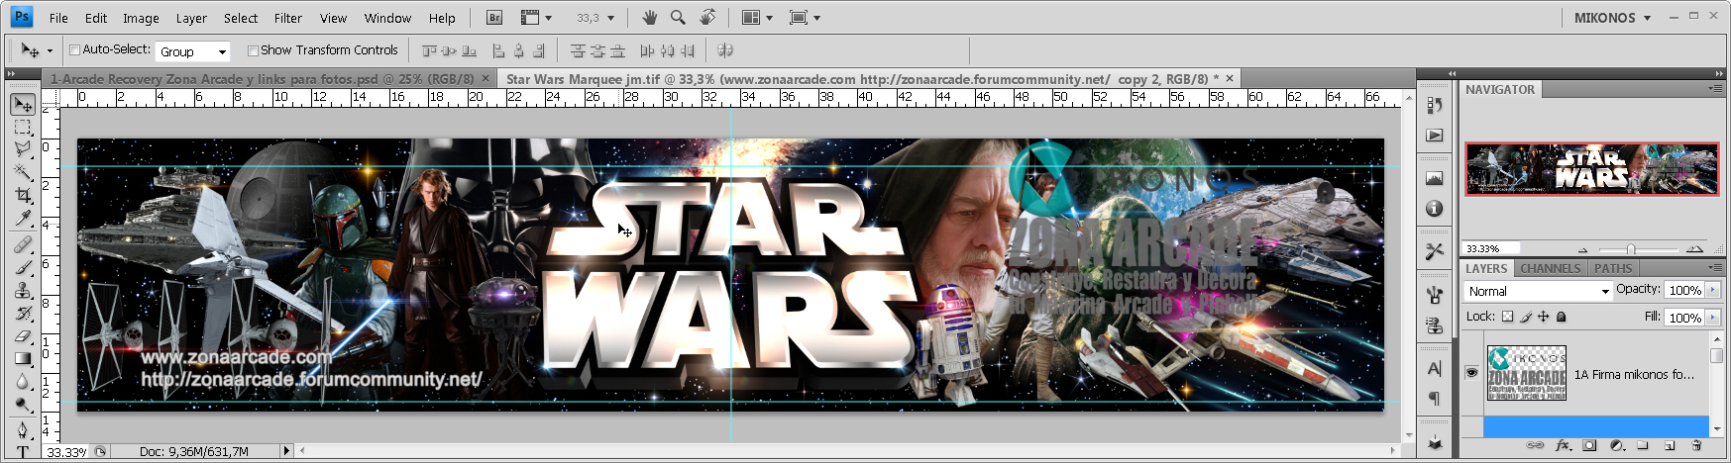1731x463 pixels.
Task: Select the Lasso tool
Action: (x=23, y=148)
